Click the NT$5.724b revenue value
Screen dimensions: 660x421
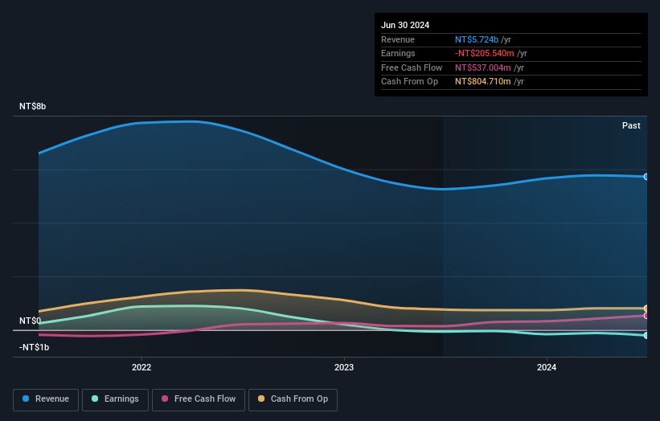tap(477, 39)
